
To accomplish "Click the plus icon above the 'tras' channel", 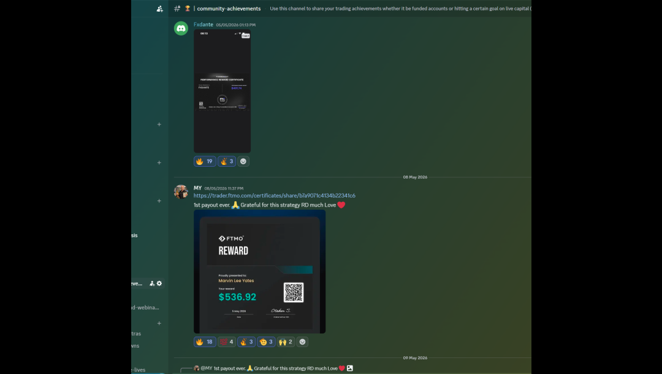I will pyautogui.click(x=159, y=323).
